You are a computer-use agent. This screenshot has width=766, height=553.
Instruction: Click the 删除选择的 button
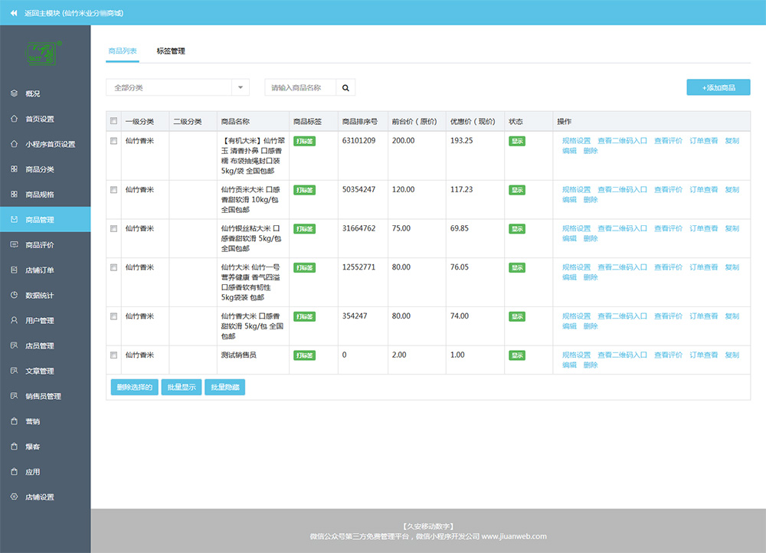point(134,387)
